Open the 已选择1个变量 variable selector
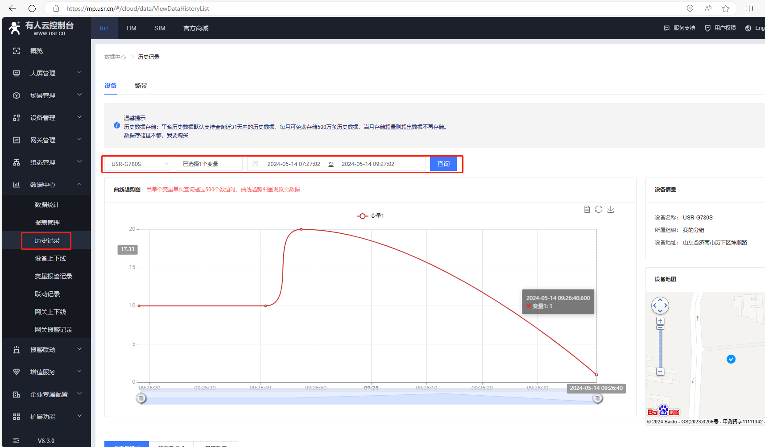Screen dimensions: 765x447 tap(209, 164)
